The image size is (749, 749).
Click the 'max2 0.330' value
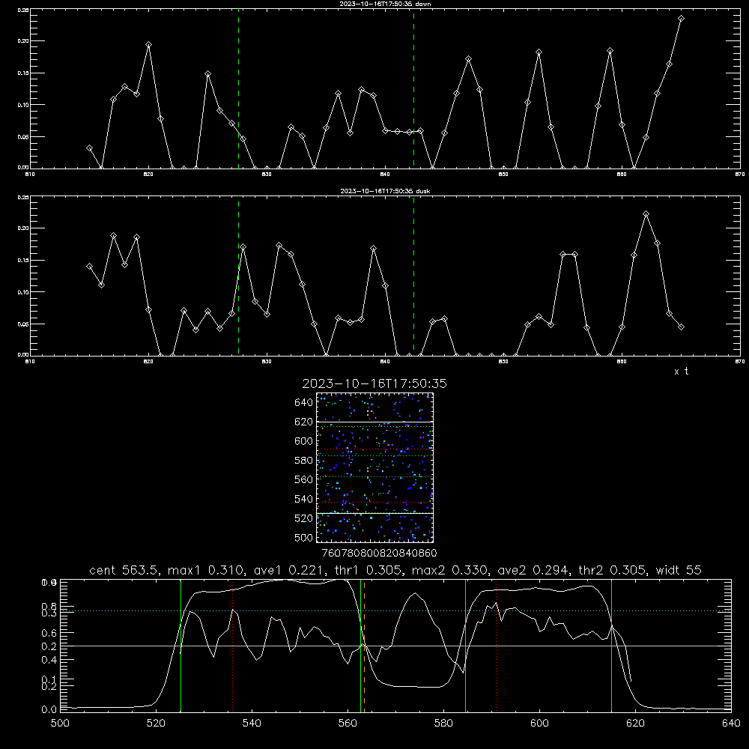pyautogui.click(x=450, y=570)
